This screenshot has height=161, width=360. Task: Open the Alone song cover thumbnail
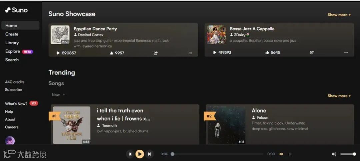click(x=227, y=125)
